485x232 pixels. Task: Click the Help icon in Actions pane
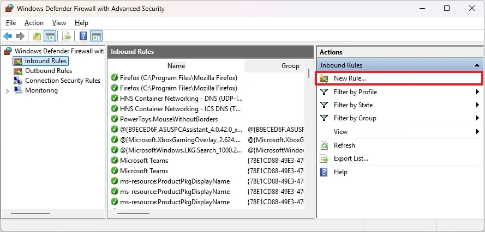pos(324,172)
